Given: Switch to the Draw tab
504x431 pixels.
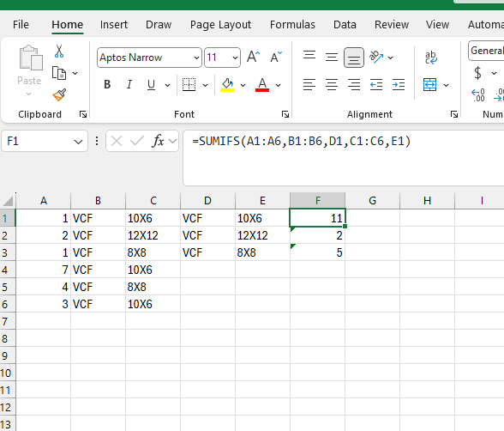Looking at the screenshot, I should [x=159, y=25].
